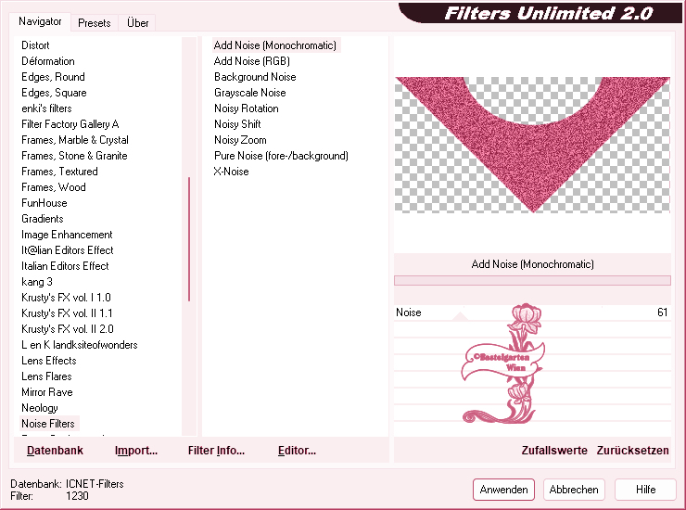Apply filter with Anwenden button
686x510 pixels.
coord(503,490)
